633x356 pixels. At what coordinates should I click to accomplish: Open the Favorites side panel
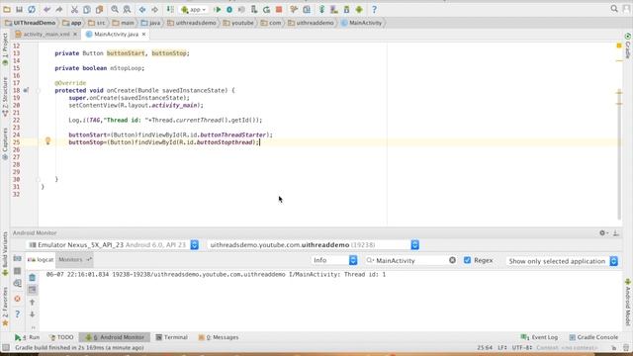pyautogui.click(x=5, y=307)
